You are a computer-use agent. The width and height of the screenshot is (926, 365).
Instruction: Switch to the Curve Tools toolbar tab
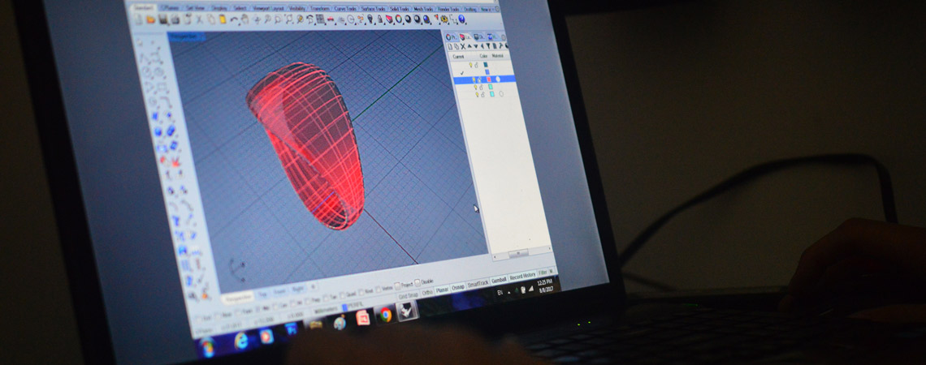tap(345, 9)
